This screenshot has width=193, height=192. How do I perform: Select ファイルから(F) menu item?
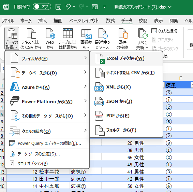point(47,58)
